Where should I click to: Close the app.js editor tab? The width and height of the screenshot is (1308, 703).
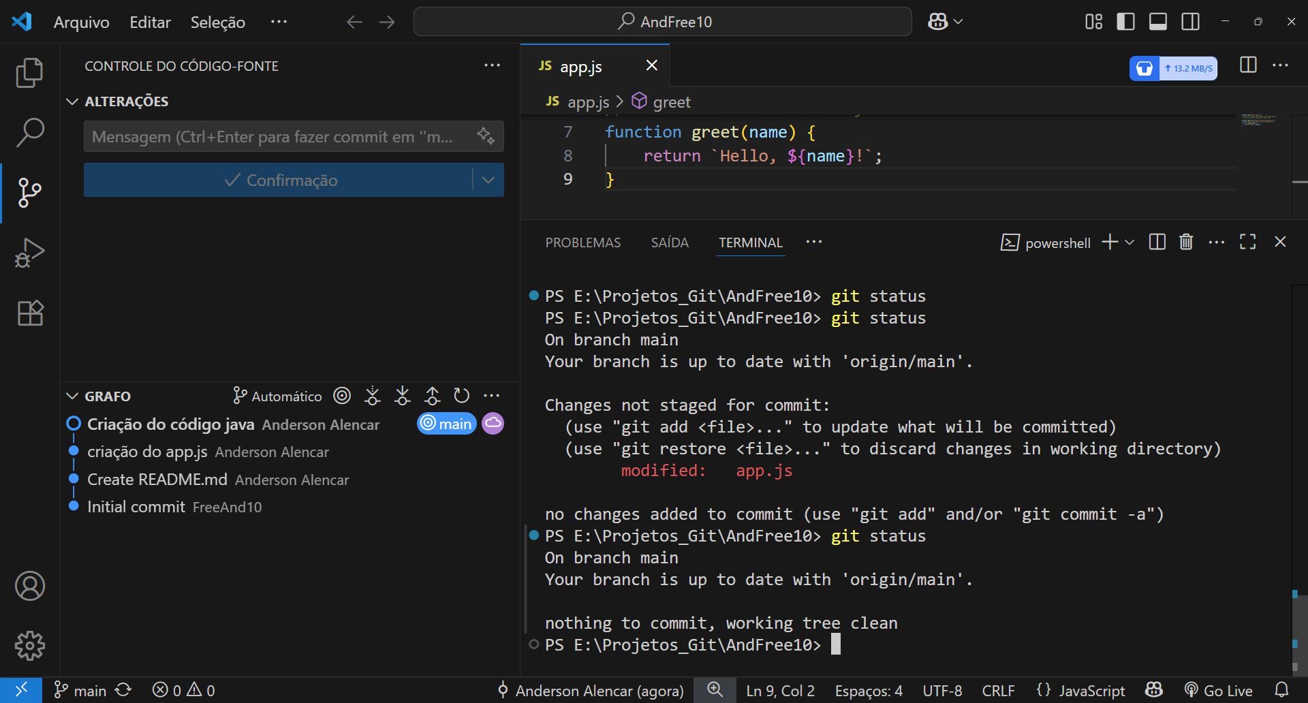pyautogui.click(x=652, y=65)
